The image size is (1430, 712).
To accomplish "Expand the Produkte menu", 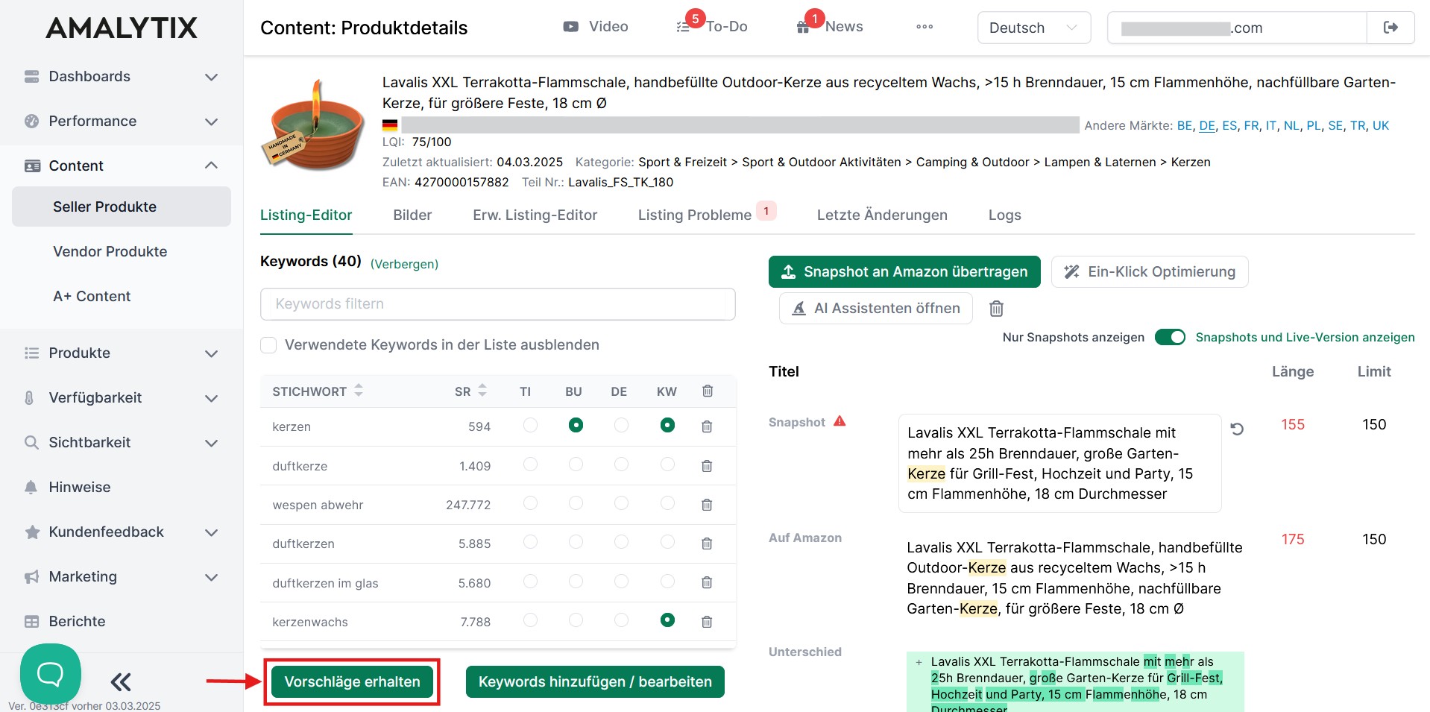I will pos(122,353).
